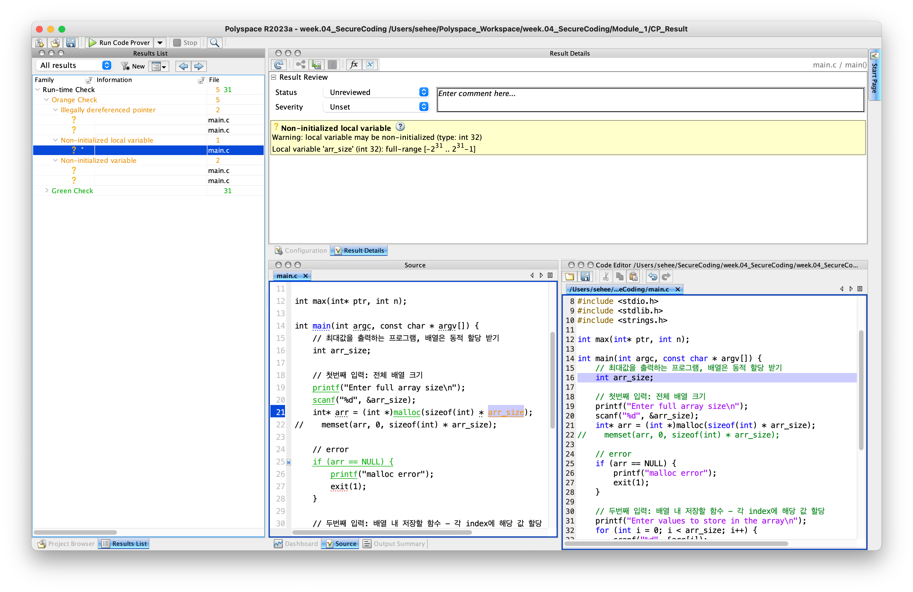Toggle the Family column filter checkbox icon
Viewport: 913px width, 592px height.
pyautogui.click(x=89, y=80)
